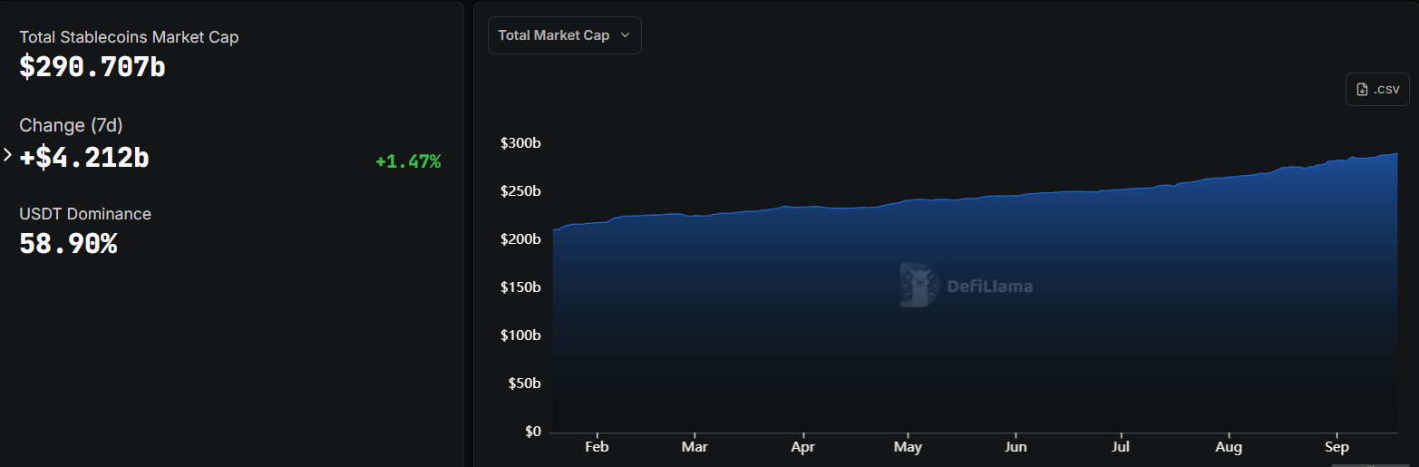Click the DefiLlama watermark text
This screenshot has height=467, width=1419.
[x=989, y=287]
